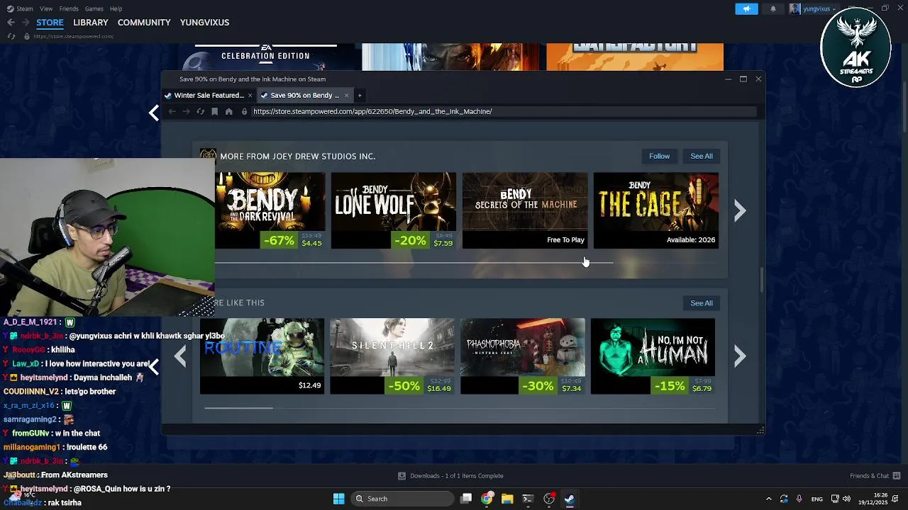The width and height of the screenshot is (908, 510).
Task: Click padlock security icon in popup
Action: coord(244,111)
